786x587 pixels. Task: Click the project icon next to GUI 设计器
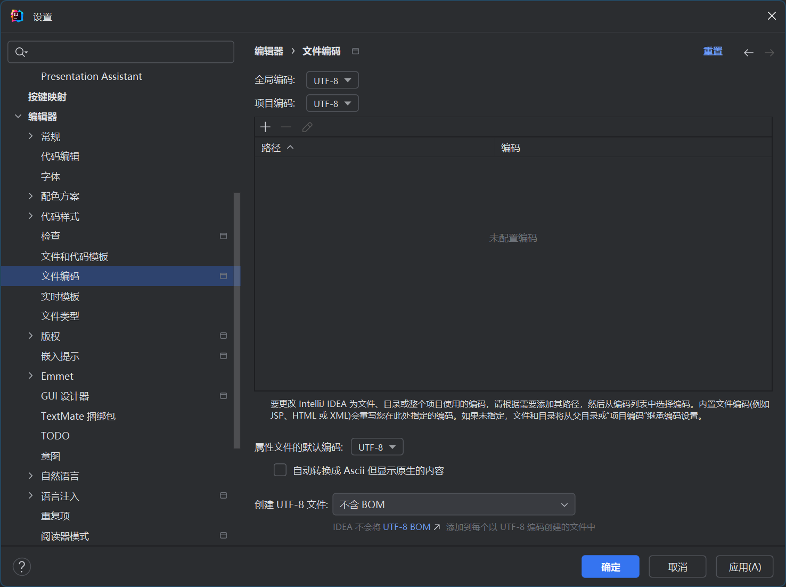(x=223, y=396)
